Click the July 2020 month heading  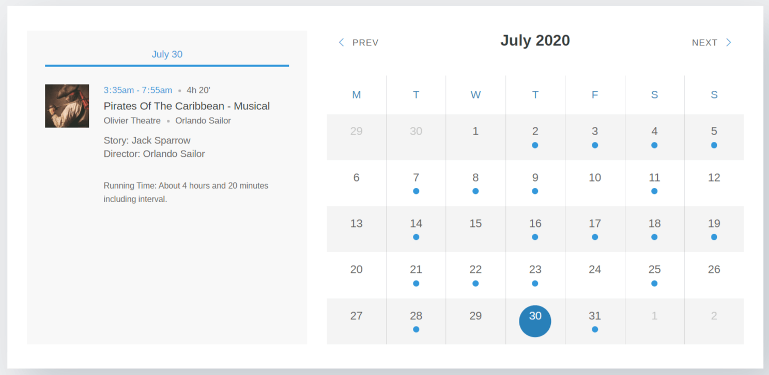(535, 40)
